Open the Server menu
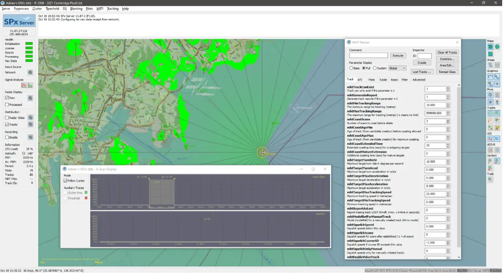 coord(6,9)
